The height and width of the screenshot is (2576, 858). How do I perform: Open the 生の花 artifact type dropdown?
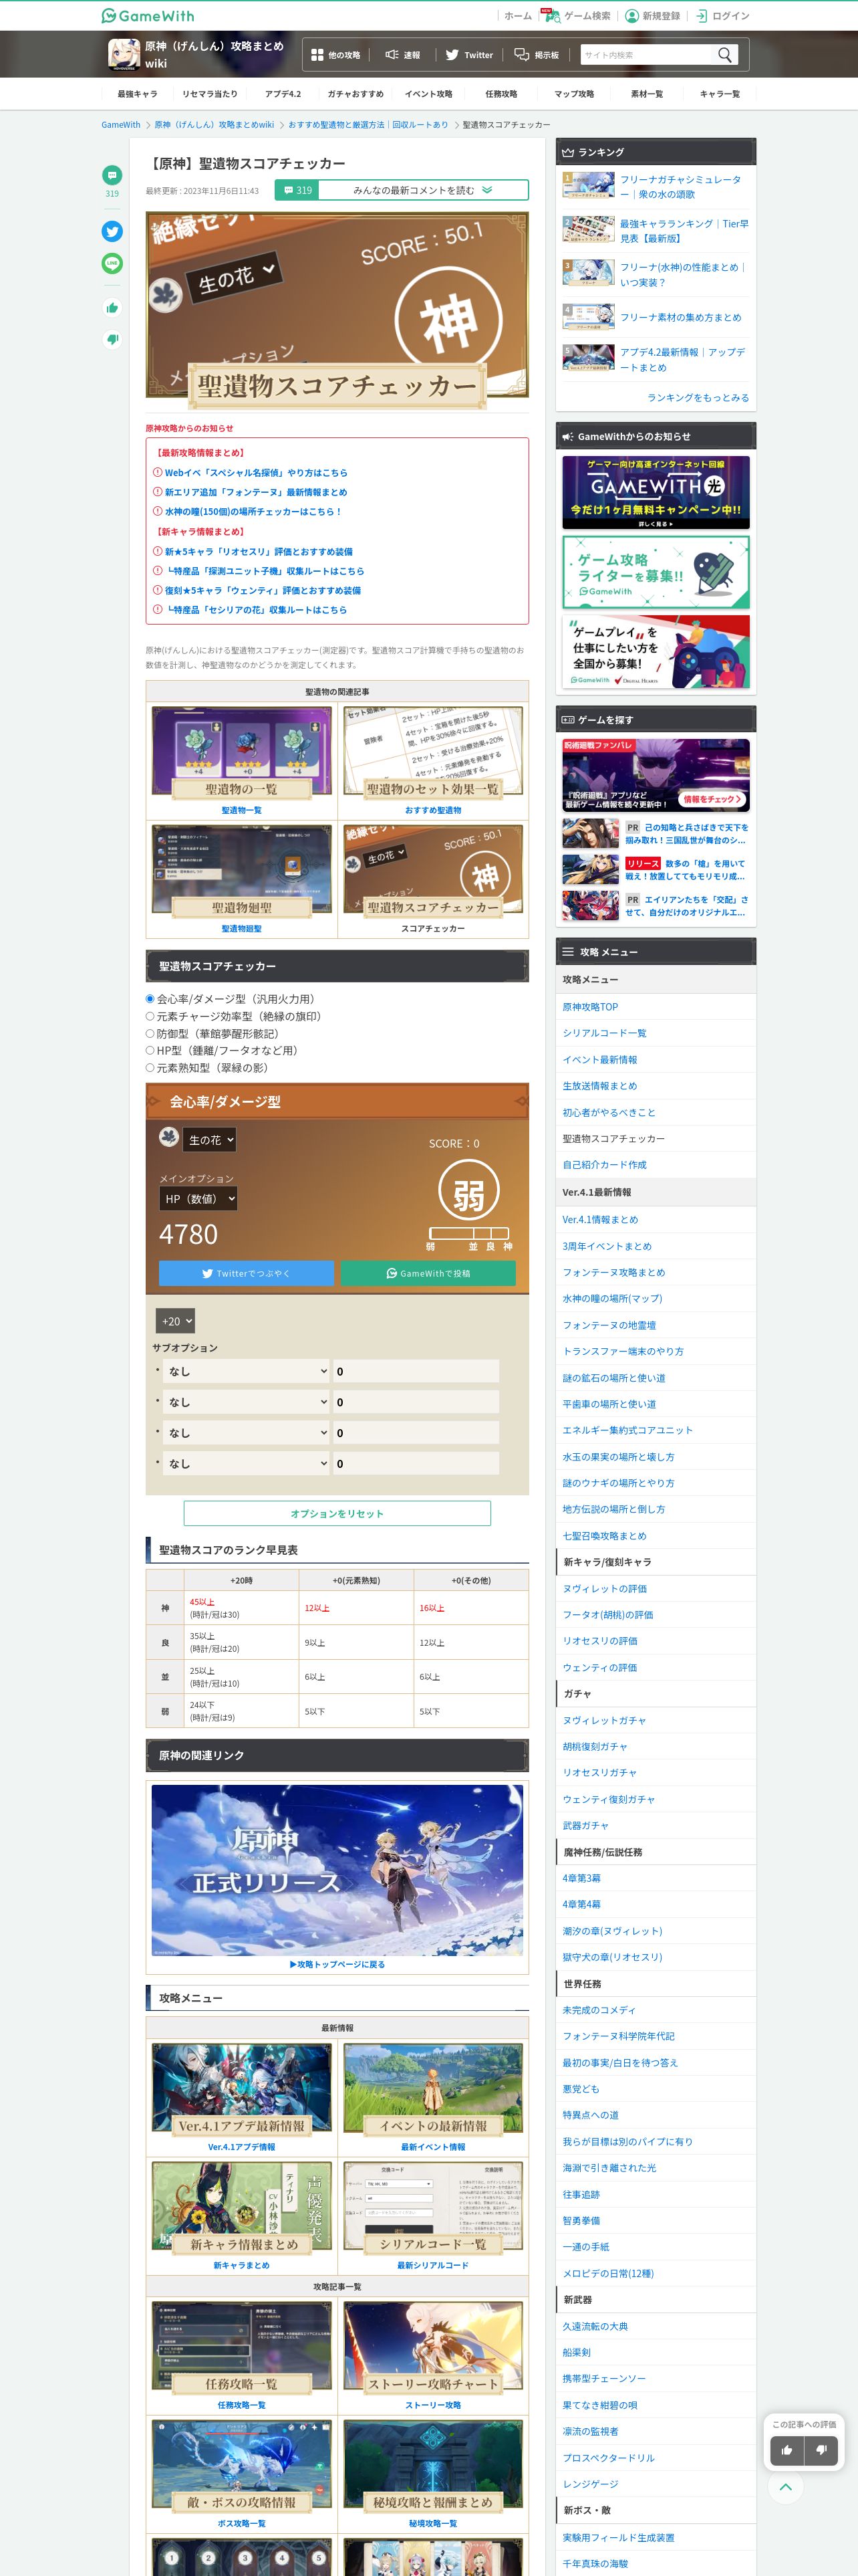[x=210, y=1139]
